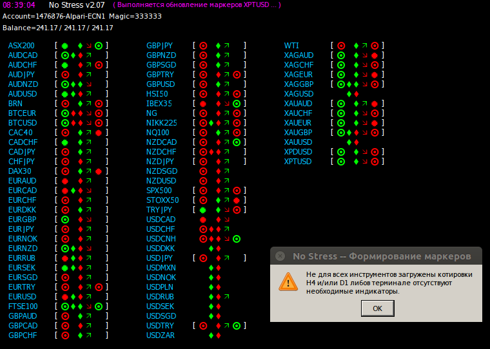The height and width of the screenshot is (349, 490).
Task: Click the green circle marker in NZDCAD row
Action: [x=237, y=142]
